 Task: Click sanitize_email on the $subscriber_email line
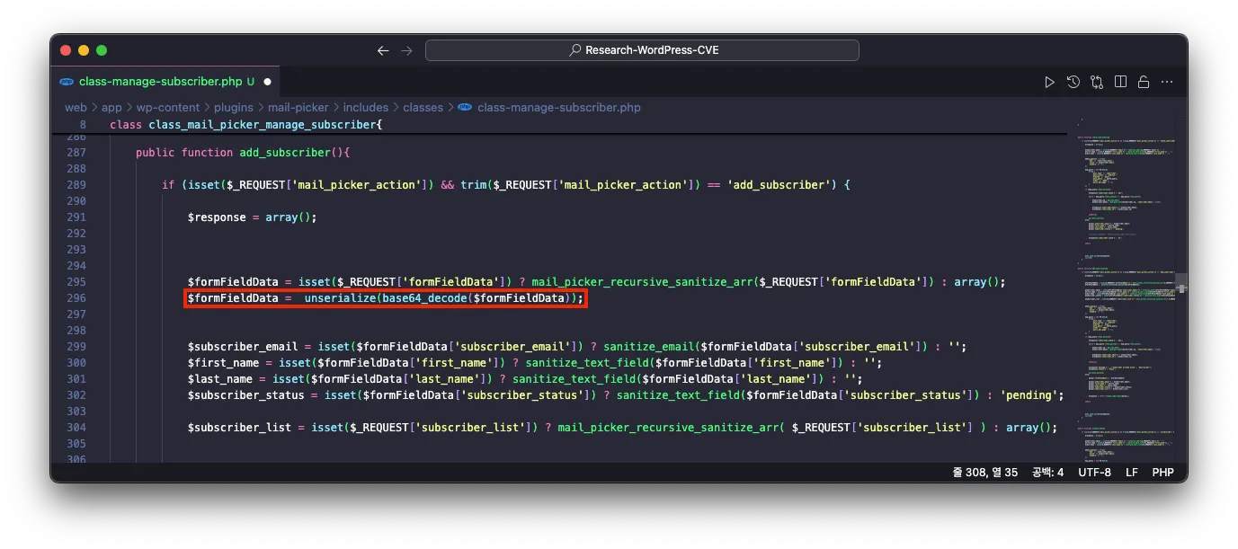coord(648,347)
